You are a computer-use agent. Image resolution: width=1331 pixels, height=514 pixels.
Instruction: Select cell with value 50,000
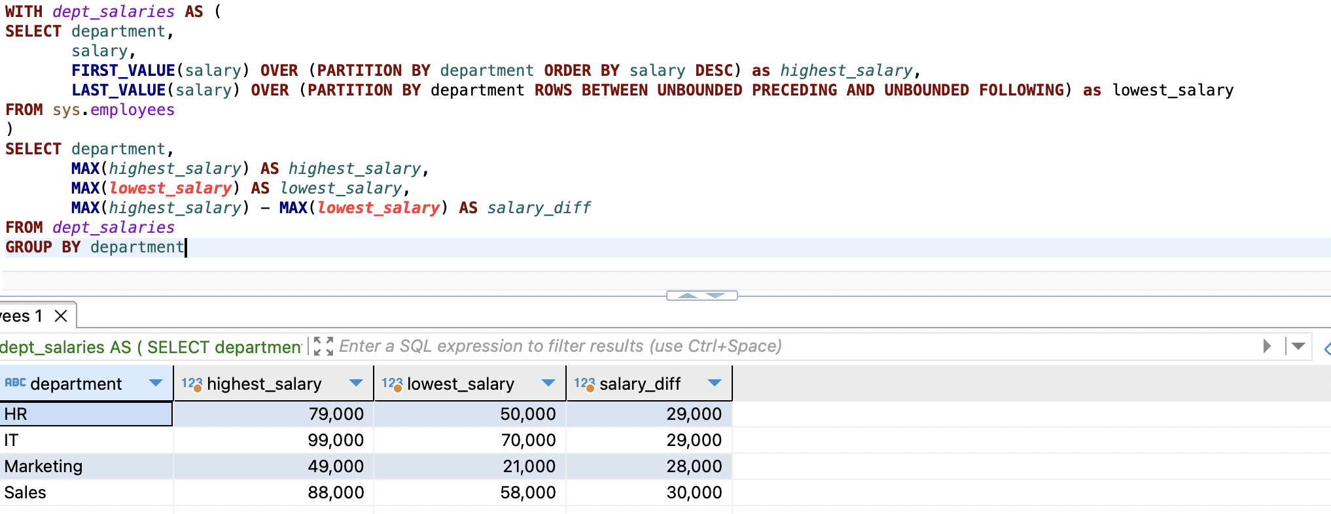[x=470, y=414]
